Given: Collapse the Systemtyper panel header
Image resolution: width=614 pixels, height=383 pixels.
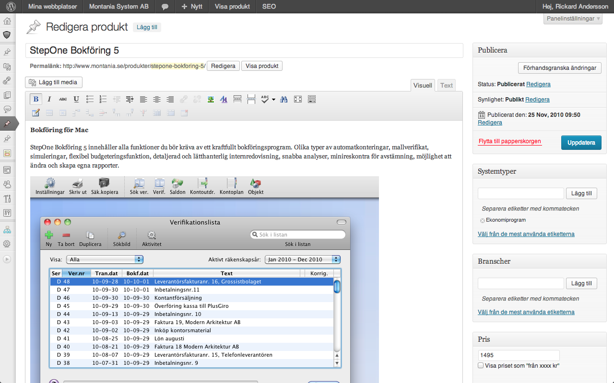Looking at the screenshot, I should pos(540,171).
